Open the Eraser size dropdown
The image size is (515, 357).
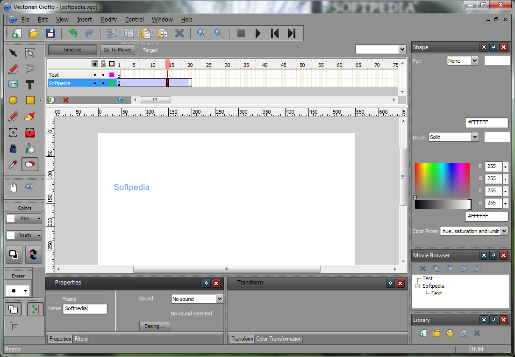[25, 291]
